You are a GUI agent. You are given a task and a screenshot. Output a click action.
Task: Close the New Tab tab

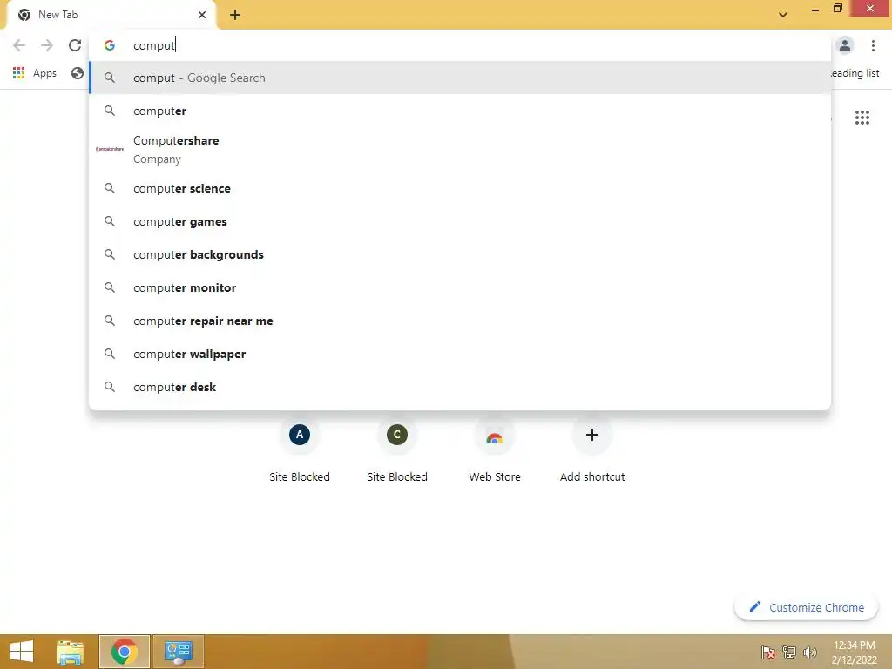(x=202, y=15)
